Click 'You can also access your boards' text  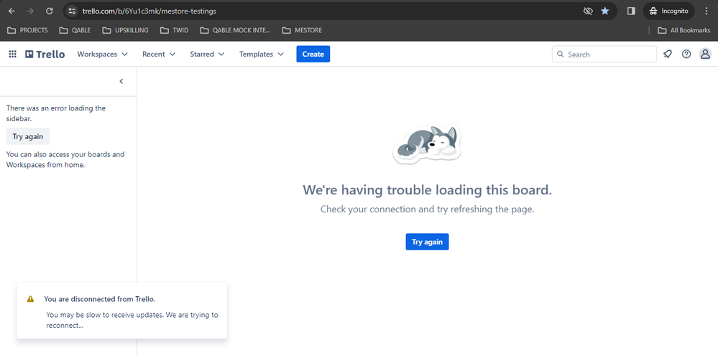point(65,159)
